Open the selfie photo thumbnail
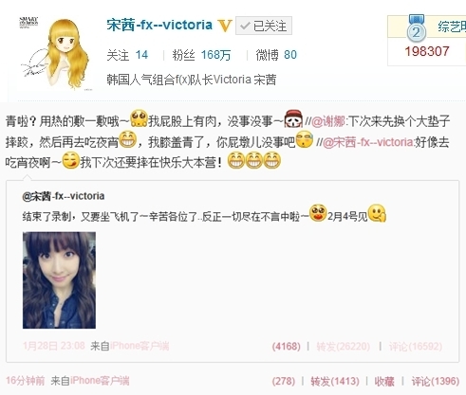466x395 pixels. [59, 280]
